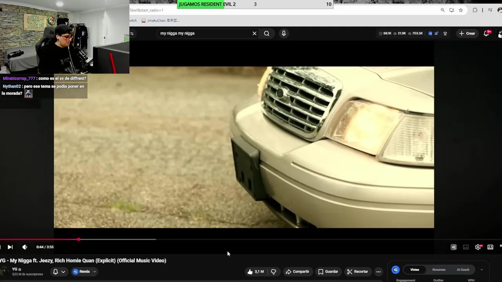Dislike the video
This screenshot has height=282, width=502.
(x=274, y=271)
